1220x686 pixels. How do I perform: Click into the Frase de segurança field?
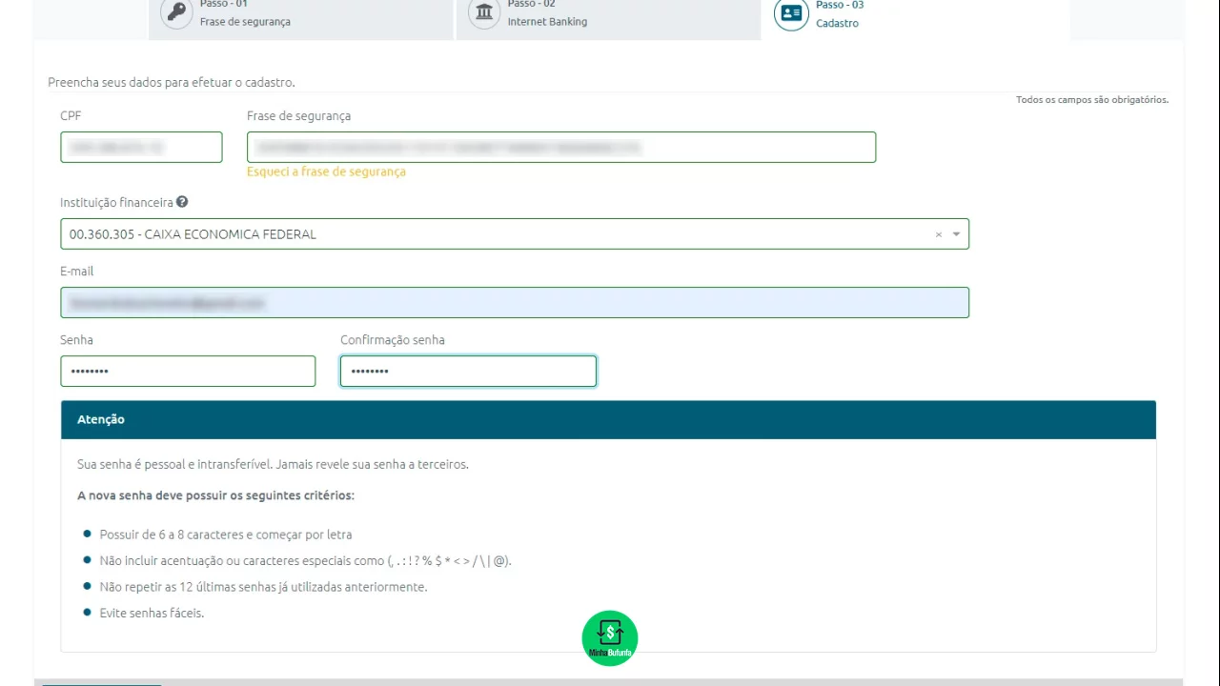tap(561, 147)
